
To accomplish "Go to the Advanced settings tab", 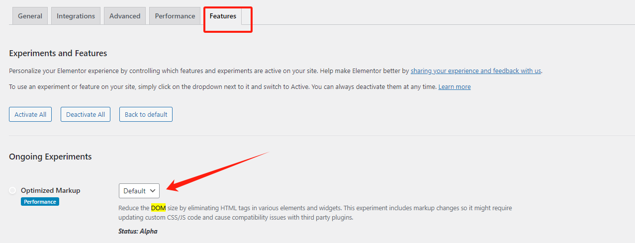I will tap(125, 16).
